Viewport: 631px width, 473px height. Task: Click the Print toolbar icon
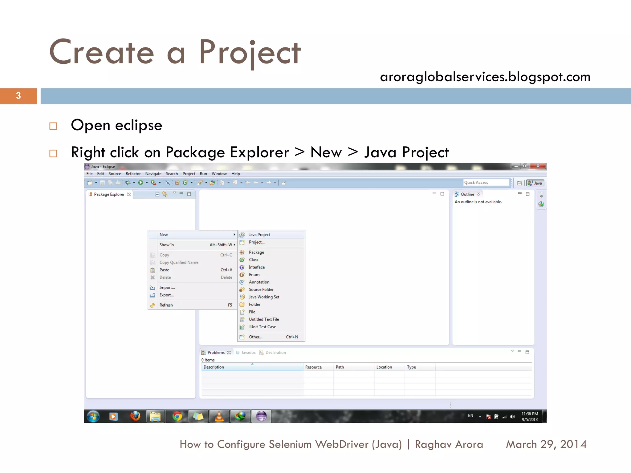pos(118,183)
